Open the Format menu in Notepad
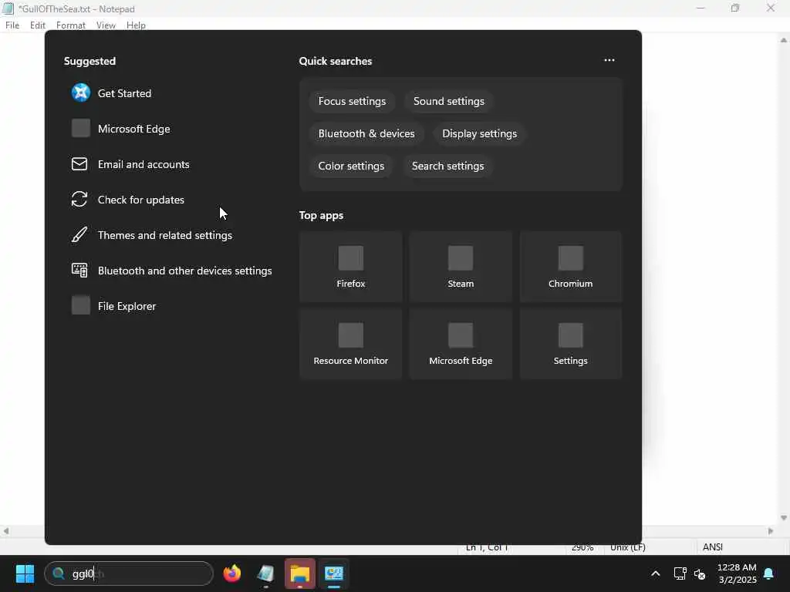 coord(70,25)
